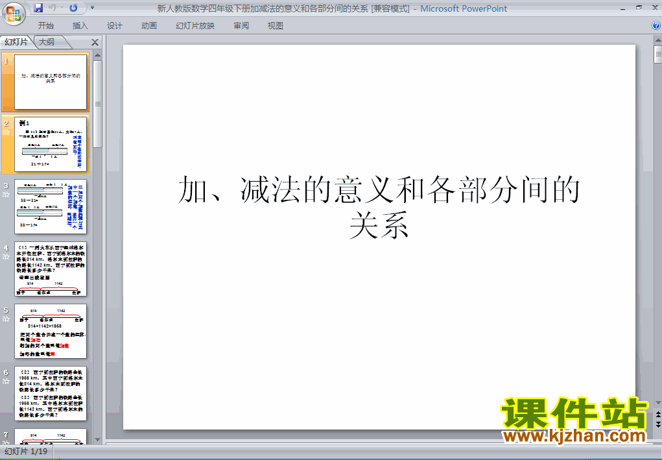This screenshot has height=460, width=662.
Task: Click animation star icon beside slide 6
Action: [x=6, y=381]
